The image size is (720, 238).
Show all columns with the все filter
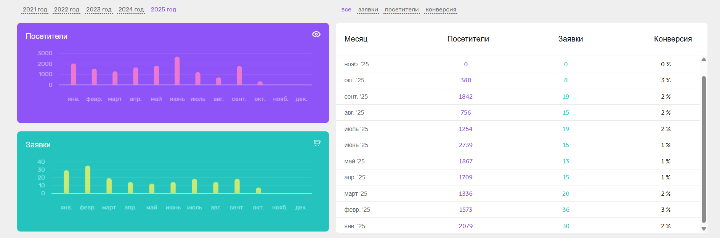click(346, 10)
